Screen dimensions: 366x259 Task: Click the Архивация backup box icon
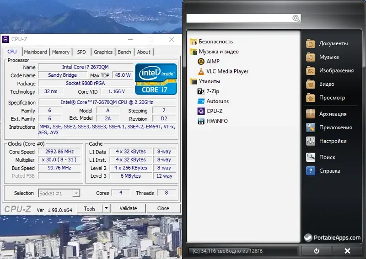pyautogui.click(x=311, y=114)
